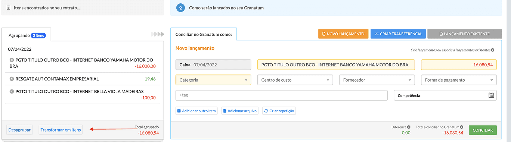Click the CRIAR TRANSFERÊNCIA blue button

pos(398,34)
